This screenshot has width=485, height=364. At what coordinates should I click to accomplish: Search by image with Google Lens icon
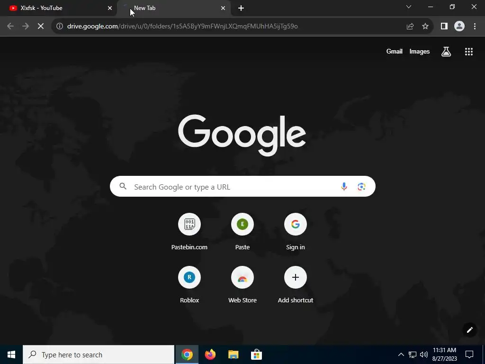tap(361, 187)
